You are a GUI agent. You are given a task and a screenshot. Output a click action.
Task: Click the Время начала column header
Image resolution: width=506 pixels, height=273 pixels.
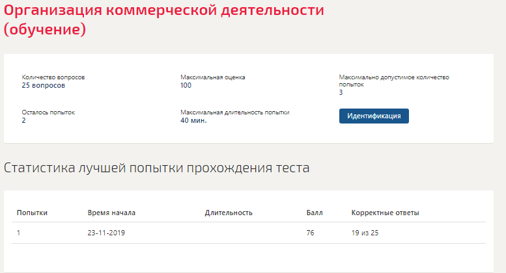(111, 213)
